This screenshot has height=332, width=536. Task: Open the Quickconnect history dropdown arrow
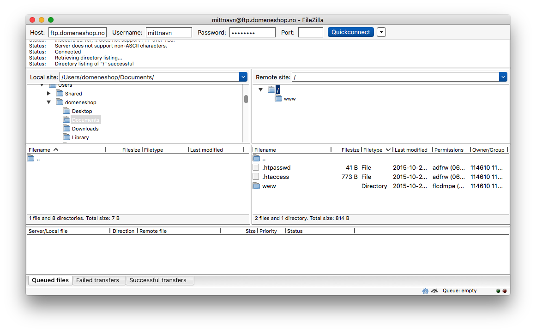click(x=381, y=32)
